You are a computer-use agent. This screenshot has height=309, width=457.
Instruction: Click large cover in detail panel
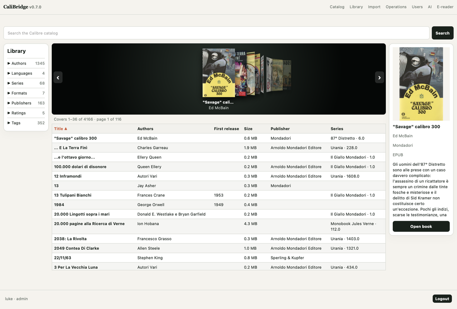click(x=421, y=84)
